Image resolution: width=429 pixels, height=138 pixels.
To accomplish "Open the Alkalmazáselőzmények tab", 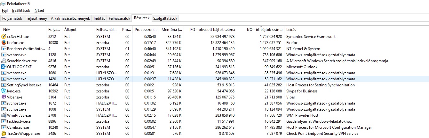I will click(x=70, y=18).
